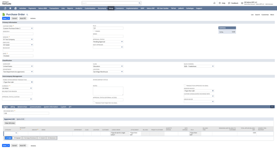Click the Feedback speech bubble icon
This screenshot has height=156, width=277.
pos(229,3)
